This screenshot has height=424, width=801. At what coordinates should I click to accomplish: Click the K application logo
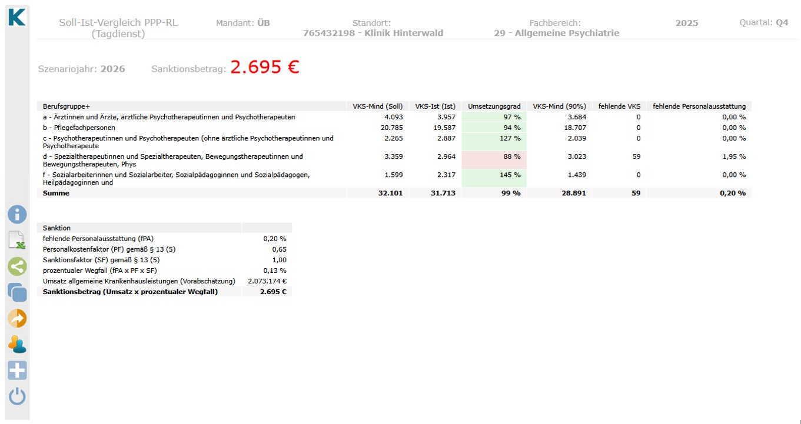pyautogui.click(x=17, y=17)
